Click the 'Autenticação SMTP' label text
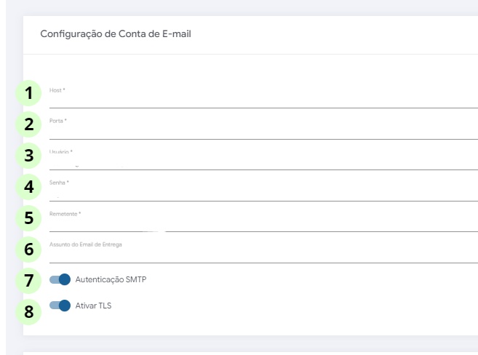This screenshot has height=355, width=478. [x=111, y=279]
